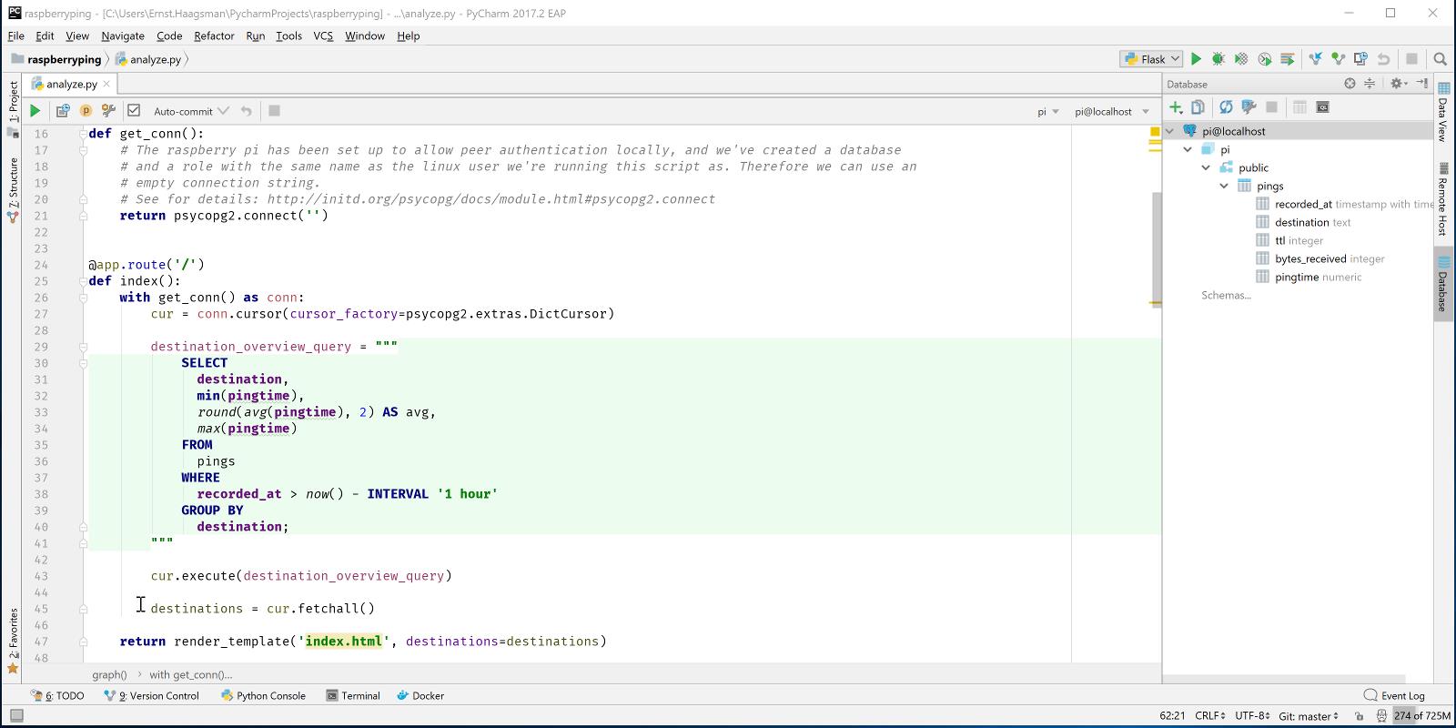Open the Data View side tab
Image resolution: width=1456 pixels, height=728 pixels.
(1443, 111)
